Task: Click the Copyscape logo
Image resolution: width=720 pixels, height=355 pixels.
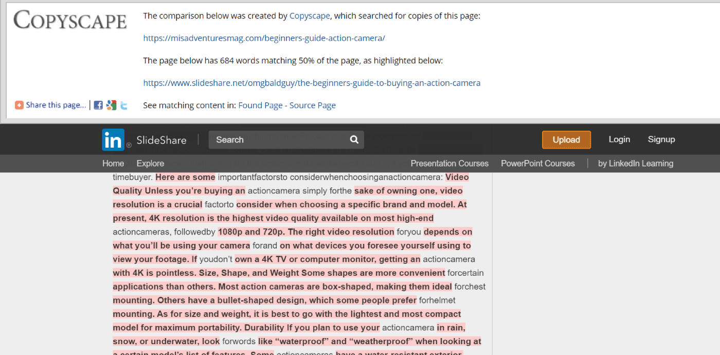Action: coord(70,20)
